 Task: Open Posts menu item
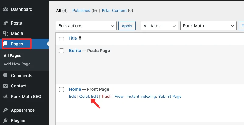[16, 23]
